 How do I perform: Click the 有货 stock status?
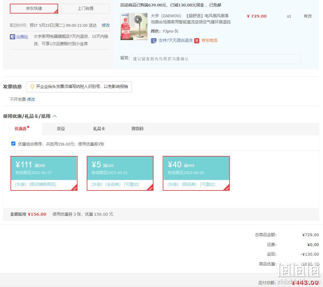(x=308, y=16)
